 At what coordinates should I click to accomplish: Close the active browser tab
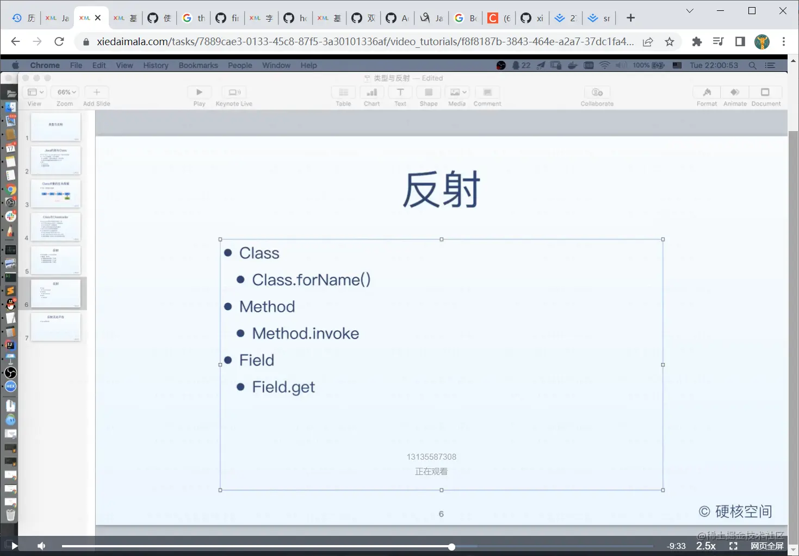98,18
